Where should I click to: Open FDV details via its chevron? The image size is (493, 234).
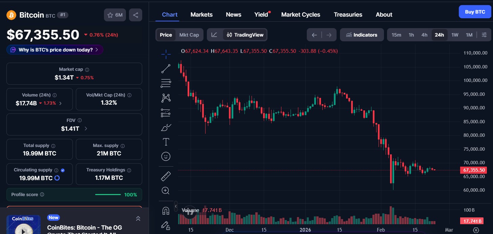[x=85, y=129]
